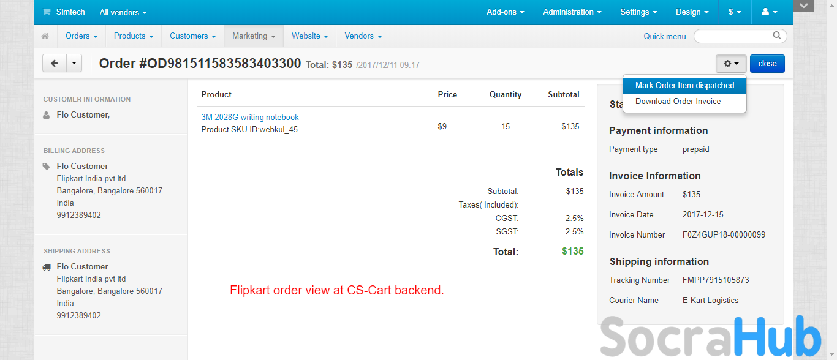Open the currency $ dropdown

point(735,12)
